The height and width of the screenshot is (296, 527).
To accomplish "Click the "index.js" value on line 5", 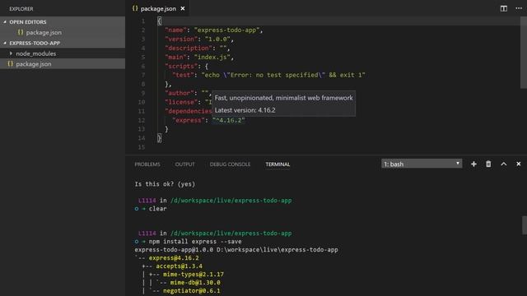I will (x=212, y=57).
